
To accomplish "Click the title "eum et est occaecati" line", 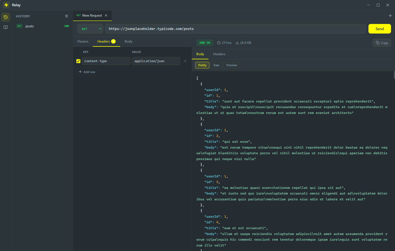I will (236, 228).
